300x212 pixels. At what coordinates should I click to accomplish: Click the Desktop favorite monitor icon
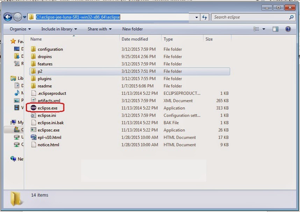coord(17,49)
